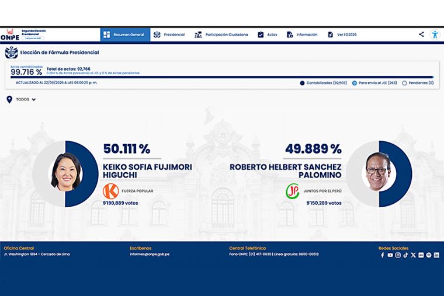Click the Fono ONPE phone number text

(x=274, y=254)
